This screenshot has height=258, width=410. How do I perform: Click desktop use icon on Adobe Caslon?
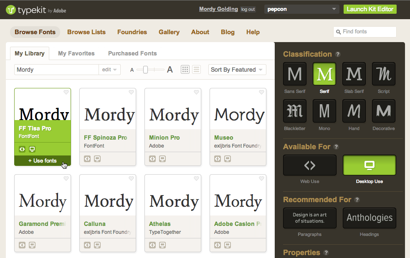click(x=228, y=245)
